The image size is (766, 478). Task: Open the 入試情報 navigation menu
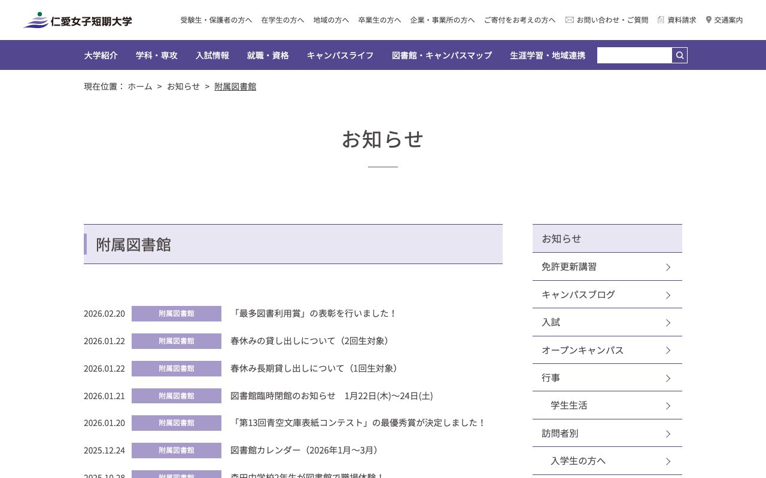(212, 55)
